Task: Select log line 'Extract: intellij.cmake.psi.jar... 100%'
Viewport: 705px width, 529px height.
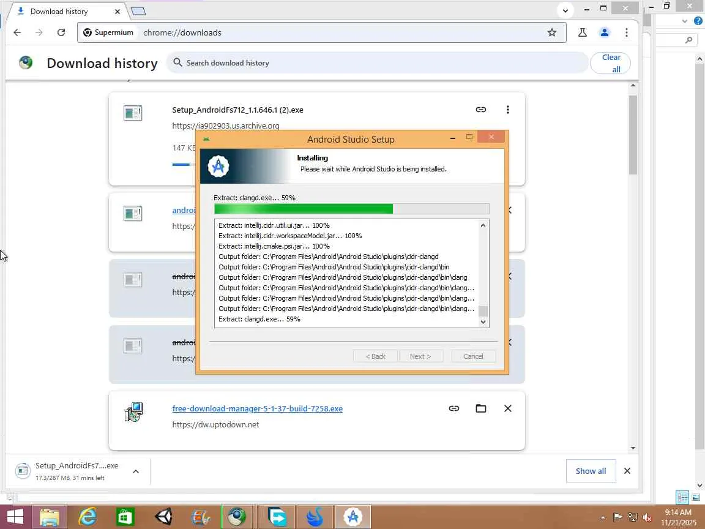Action: pos(274,246)
